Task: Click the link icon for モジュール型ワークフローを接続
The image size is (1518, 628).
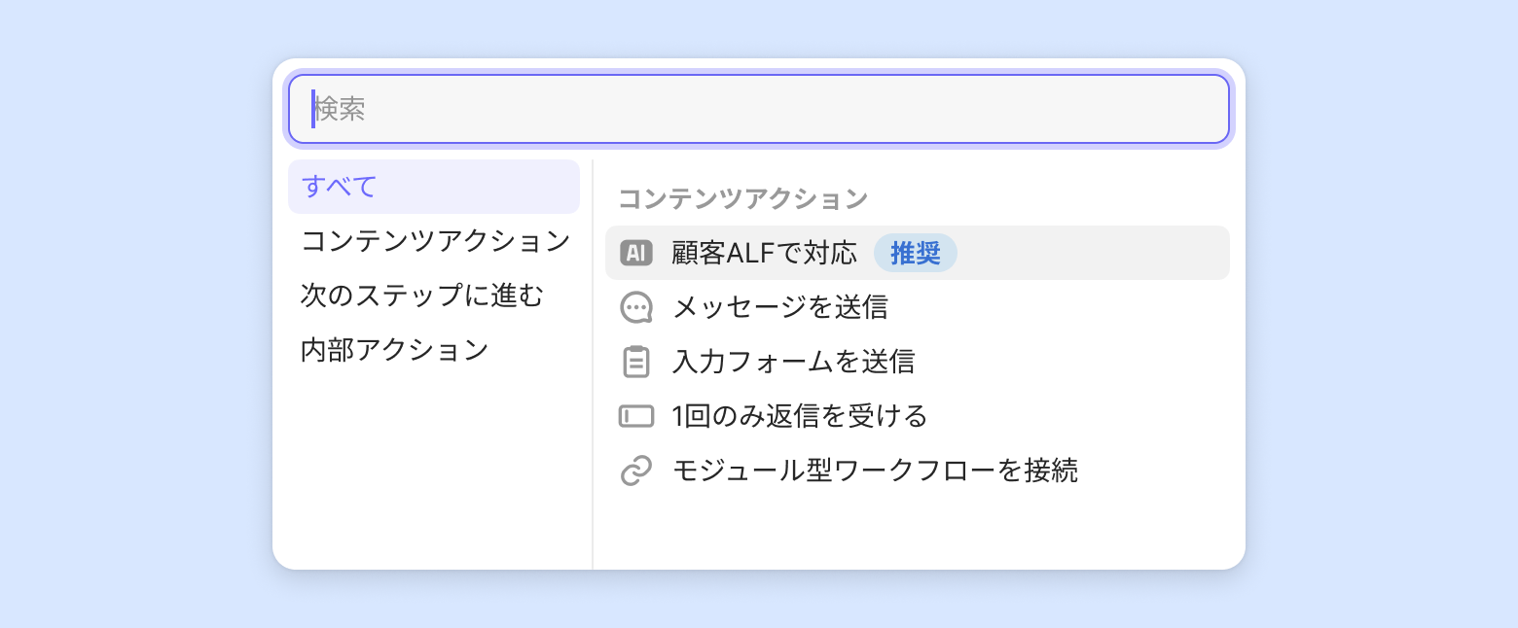Action: click(x=635, y=471)
